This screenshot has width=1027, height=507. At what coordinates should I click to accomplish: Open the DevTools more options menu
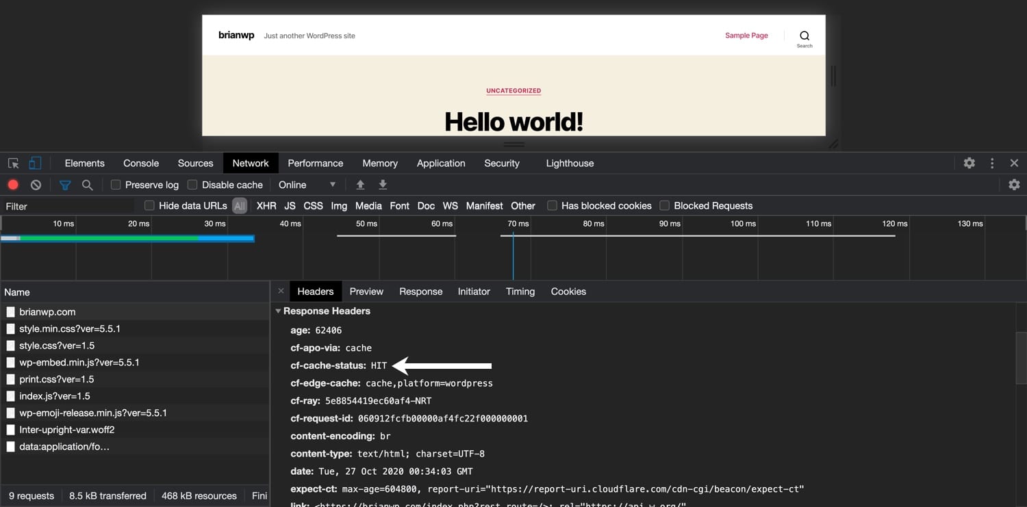coord(991,163)
